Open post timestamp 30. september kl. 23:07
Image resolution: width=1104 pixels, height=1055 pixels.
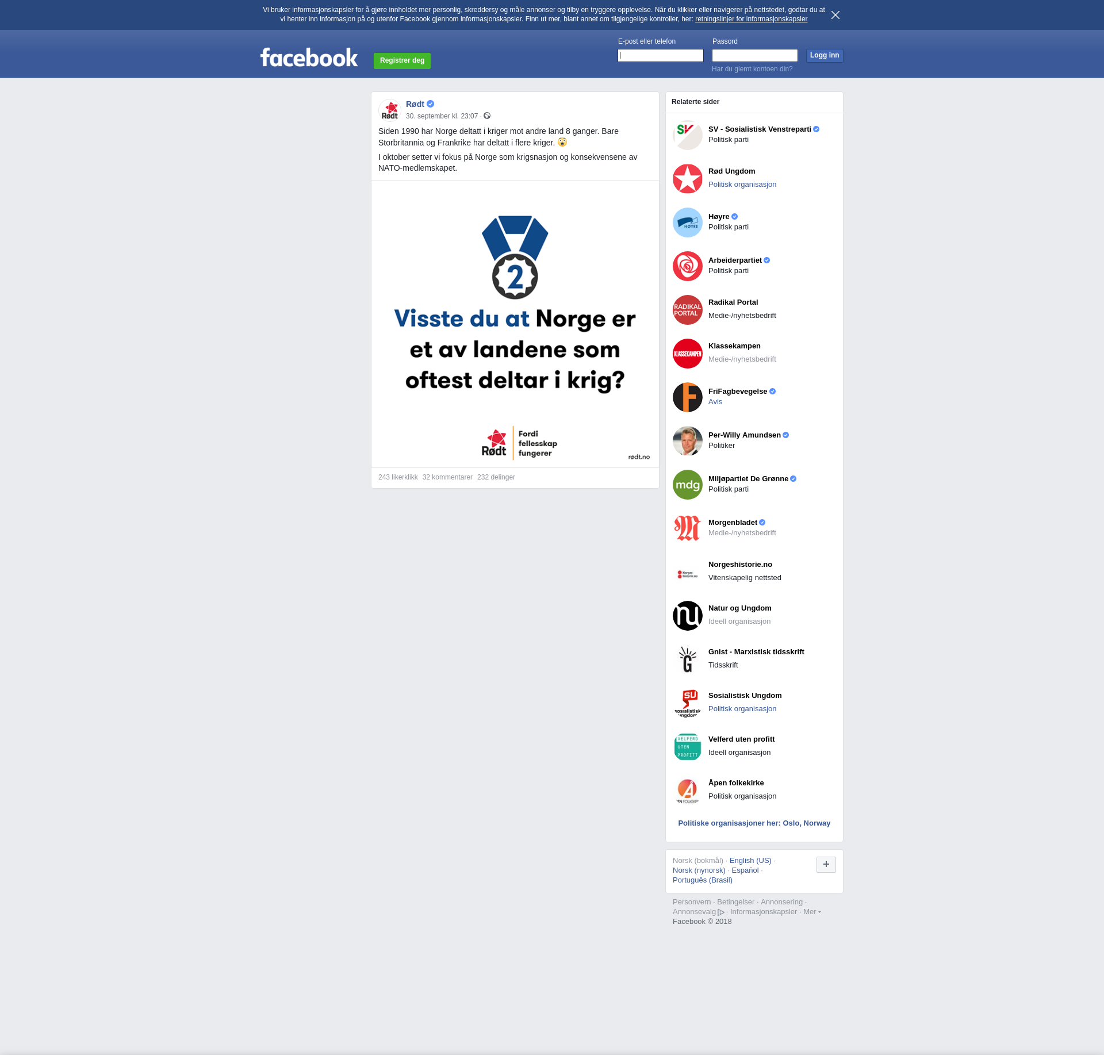(442, 116)
